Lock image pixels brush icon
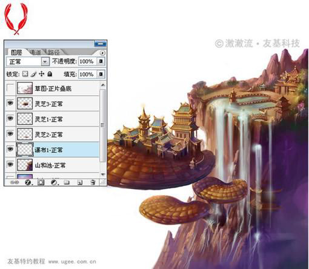This screenshot has width=309, height=269. click(33, 74)
